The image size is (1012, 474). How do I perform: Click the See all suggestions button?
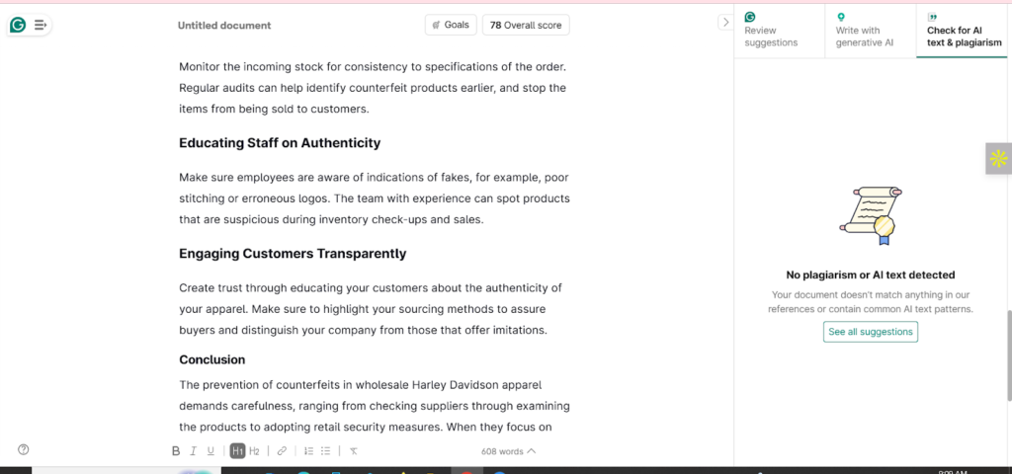(871, 332)
